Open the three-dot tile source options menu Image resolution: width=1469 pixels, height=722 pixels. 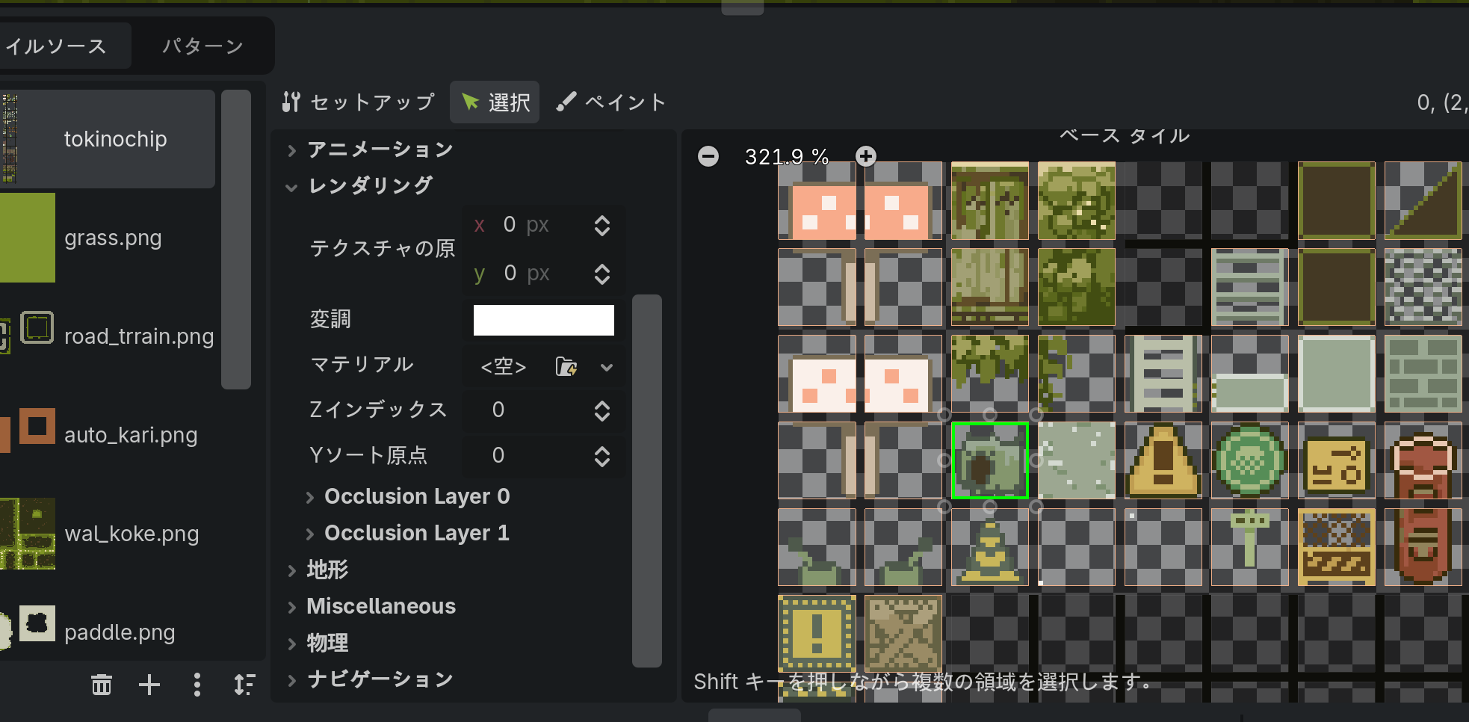[x=197, y=684]
